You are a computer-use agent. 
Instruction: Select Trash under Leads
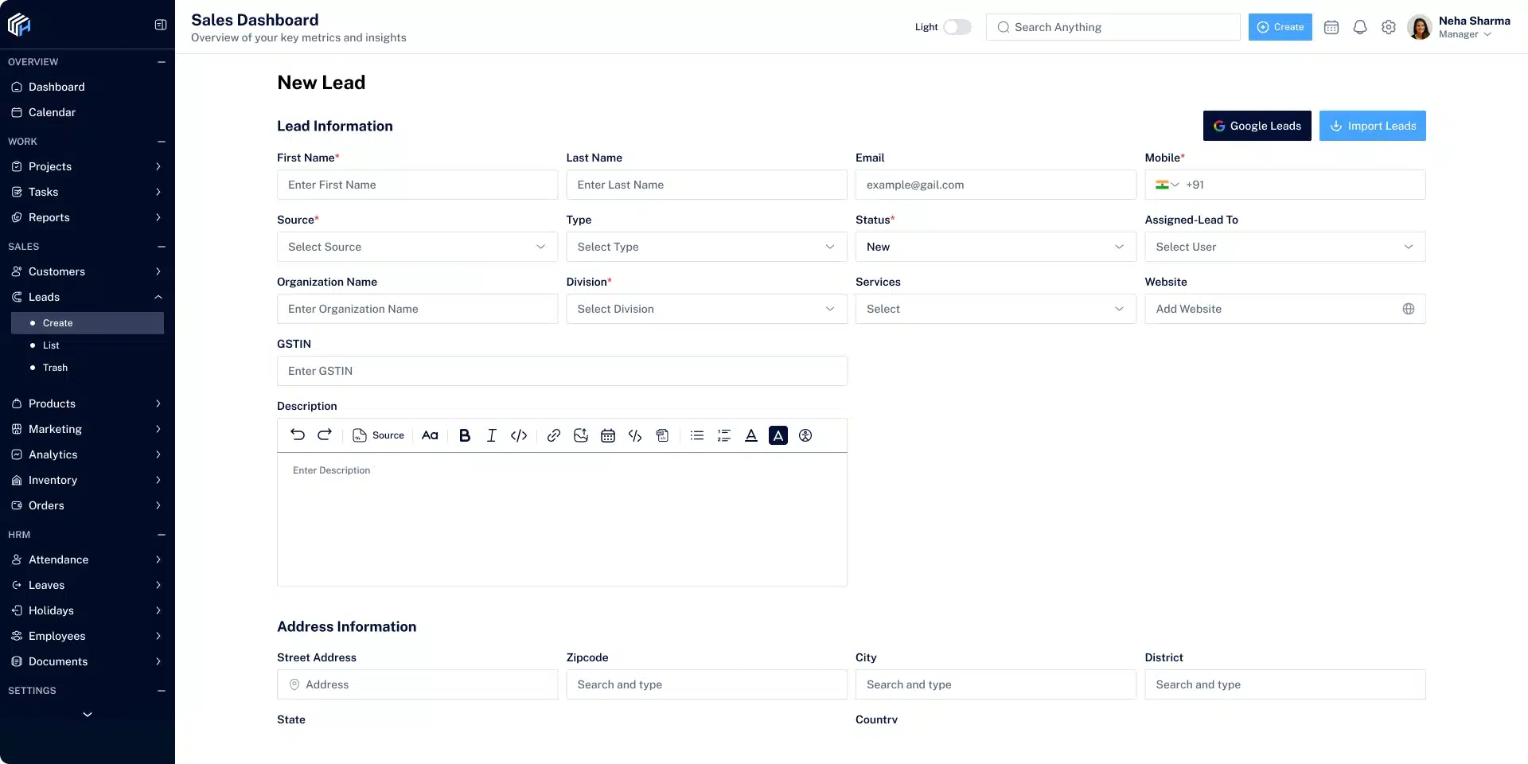pos(88,368)
